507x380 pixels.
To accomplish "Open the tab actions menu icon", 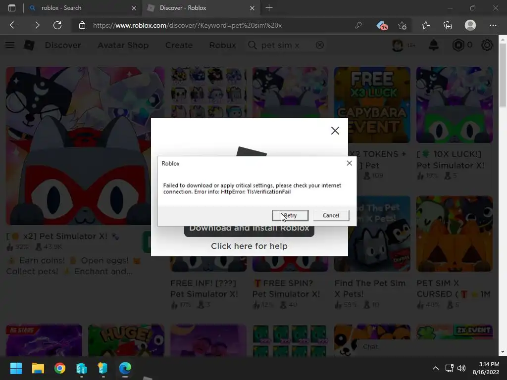I will [x=12, y=8].
